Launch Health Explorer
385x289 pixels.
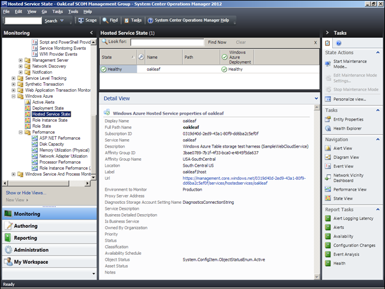[347, 128]
